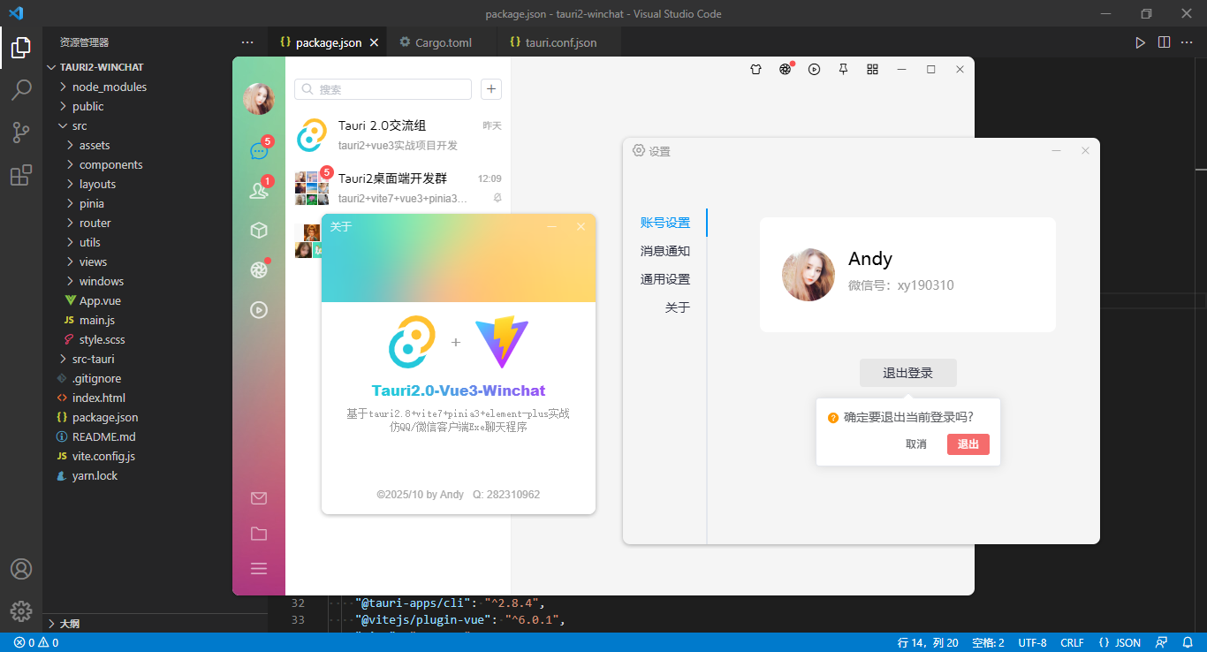Click the mail envelope icon in sidebar
The image size is (1207, 652).
pos(258,498)
